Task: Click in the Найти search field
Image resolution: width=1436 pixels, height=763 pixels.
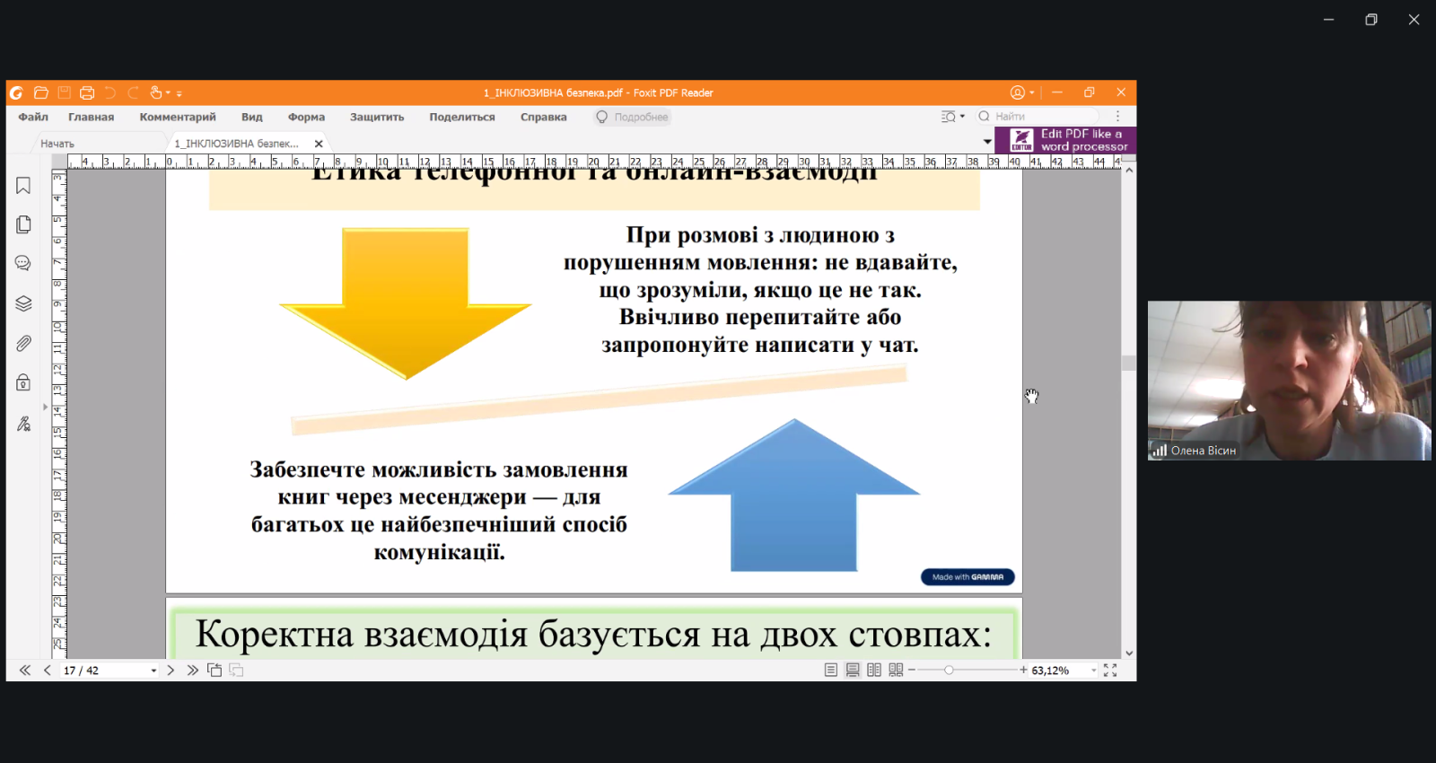Action: coord(1041,117)
